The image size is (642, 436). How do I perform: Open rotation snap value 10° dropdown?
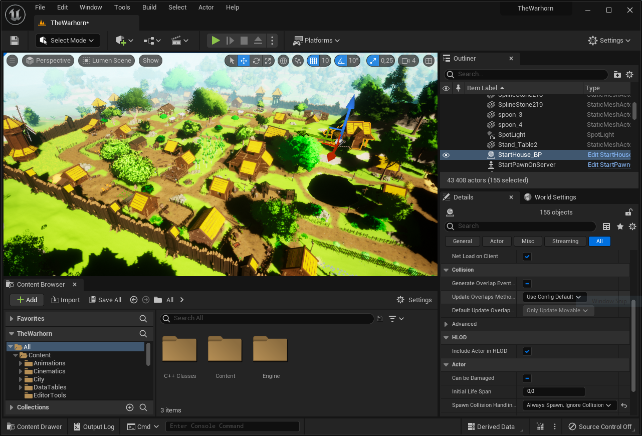354,61
